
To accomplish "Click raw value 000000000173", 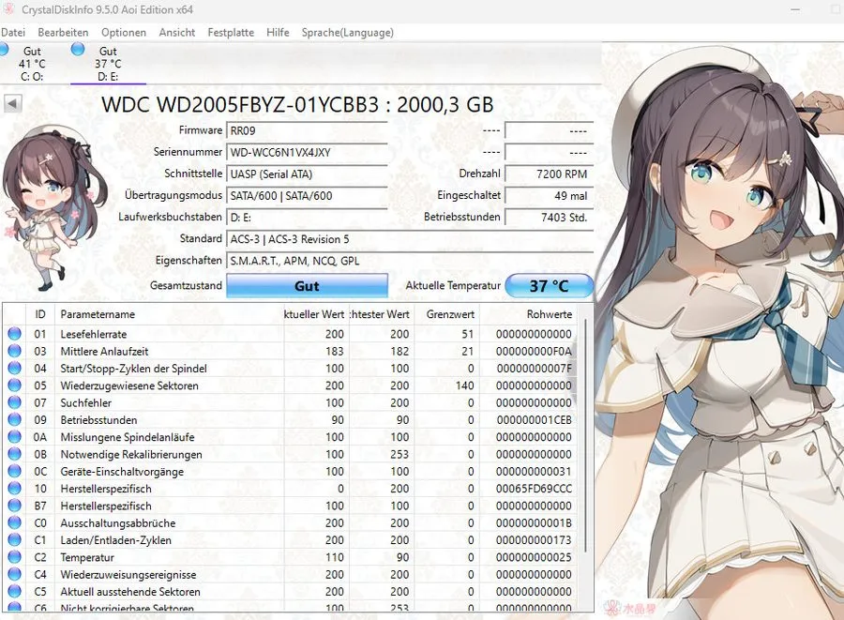I will coord(534,540).
